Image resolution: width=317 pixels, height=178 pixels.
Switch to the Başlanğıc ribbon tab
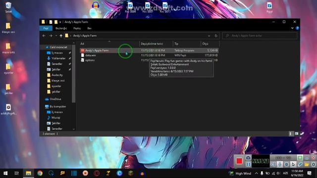point(61,28)
